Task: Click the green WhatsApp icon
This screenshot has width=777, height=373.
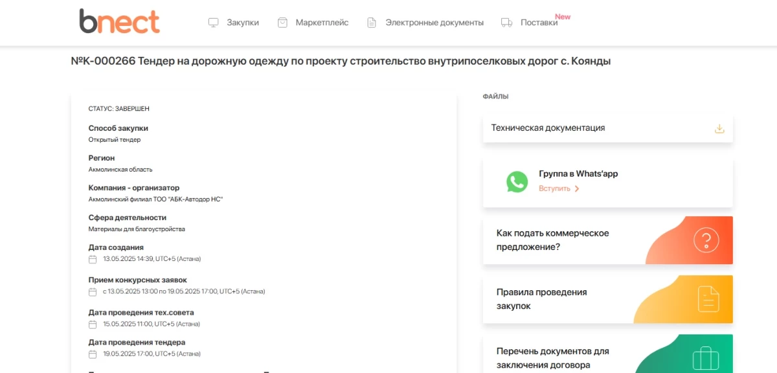Action: 517,181
